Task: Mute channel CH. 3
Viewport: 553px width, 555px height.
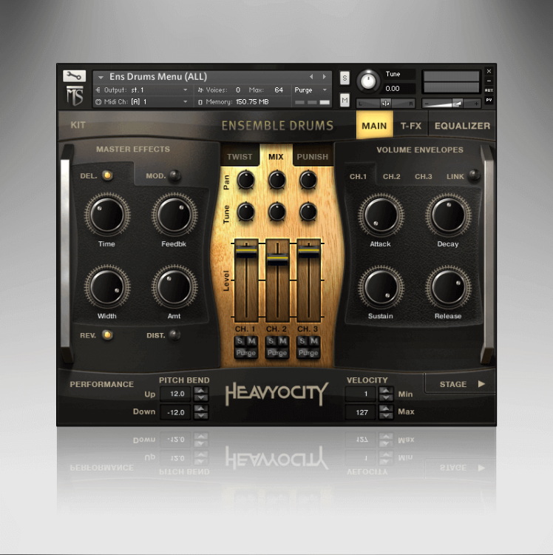Action: click(x=314, y=341)
